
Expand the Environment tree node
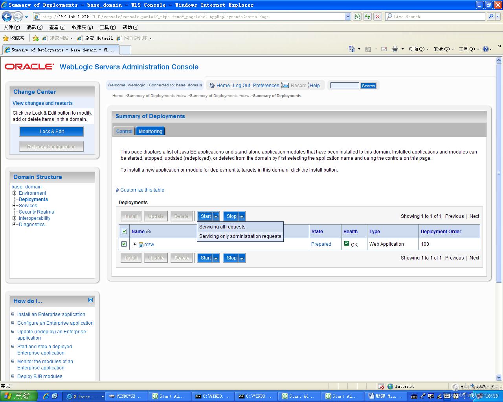coord(15,193)
